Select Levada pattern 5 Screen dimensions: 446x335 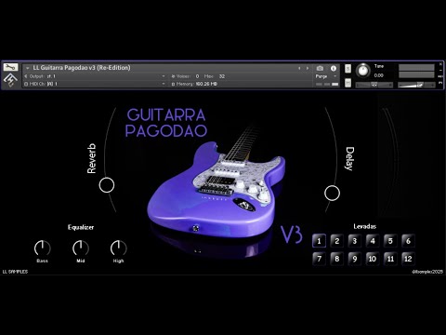tap(390, 241)
